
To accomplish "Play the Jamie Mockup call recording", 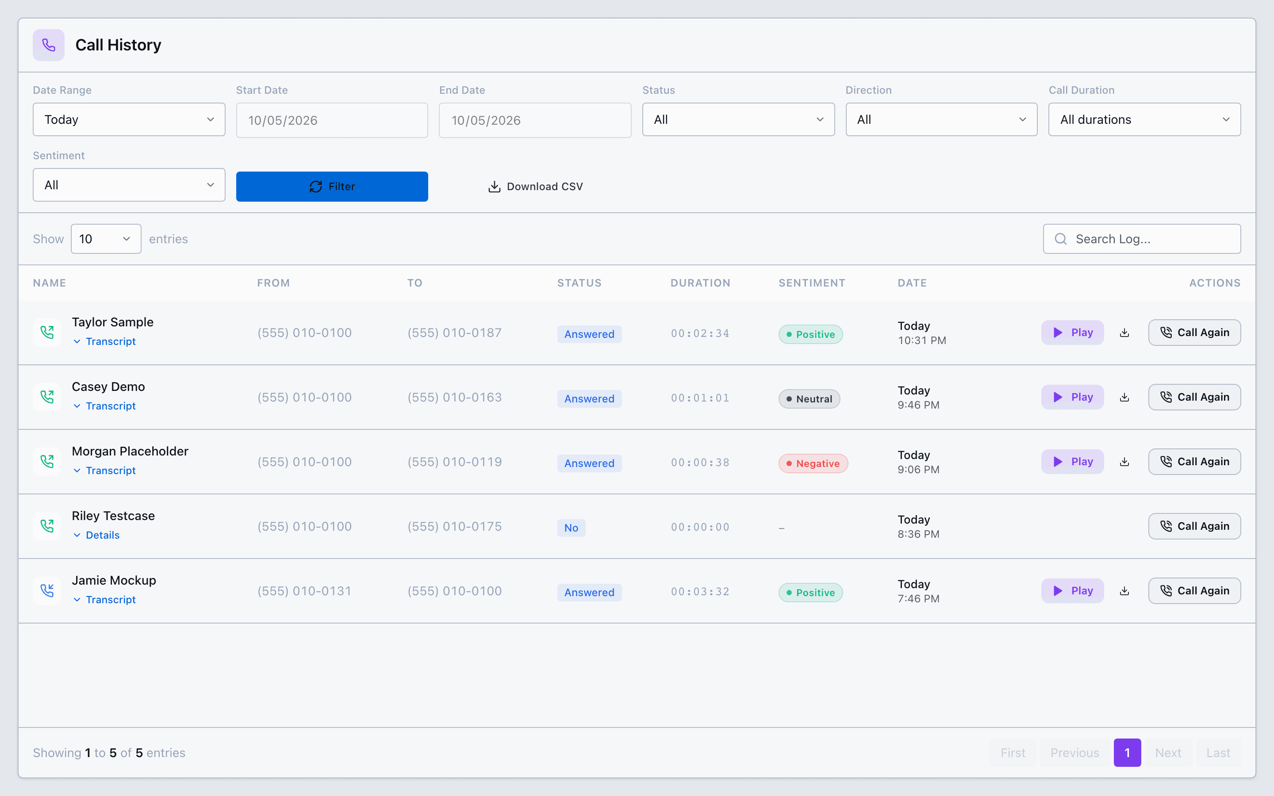I will pos(1072,591).
